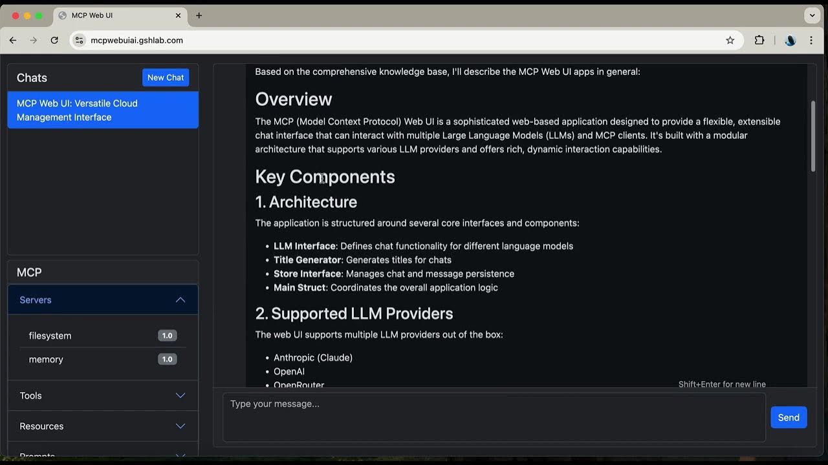Open a new browser tab
This screenshot has height=465, width=828.
[x=199, y=15]
